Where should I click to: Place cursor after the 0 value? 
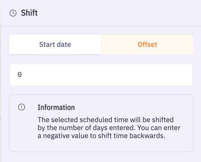(x=22, y=75)
